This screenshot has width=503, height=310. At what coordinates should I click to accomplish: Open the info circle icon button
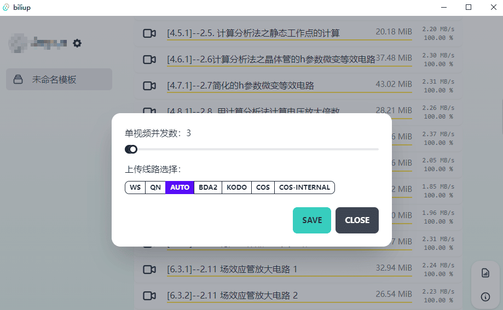[485, 297]
